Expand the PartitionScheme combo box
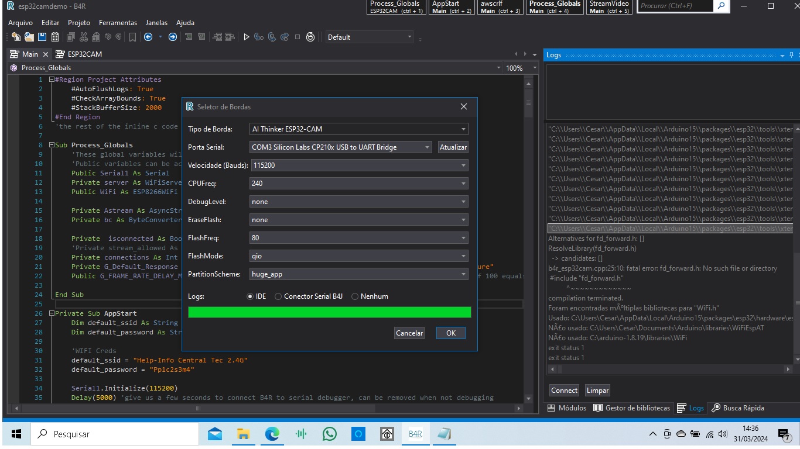 358,274
